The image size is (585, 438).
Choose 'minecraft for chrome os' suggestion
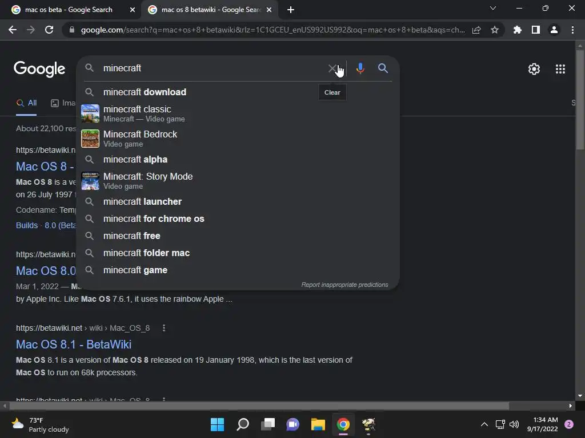(x=238, y=218)
